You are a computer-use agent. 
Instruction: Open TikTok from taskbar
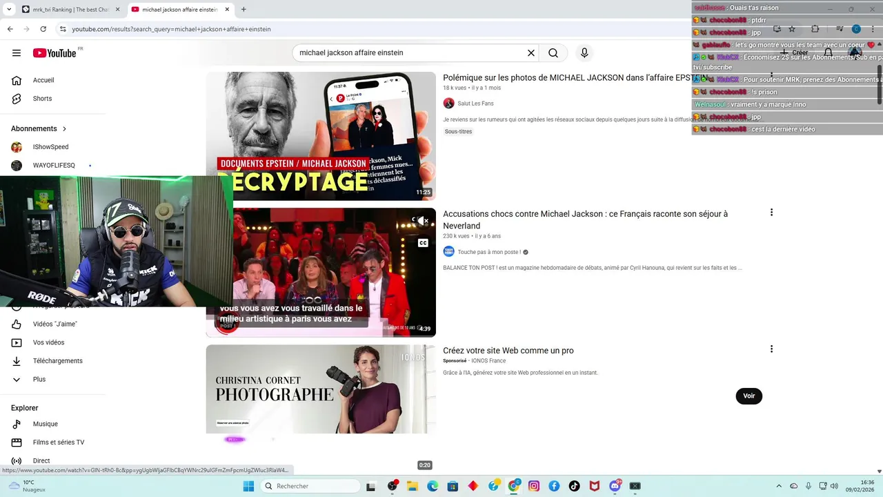tap(575, 486)
